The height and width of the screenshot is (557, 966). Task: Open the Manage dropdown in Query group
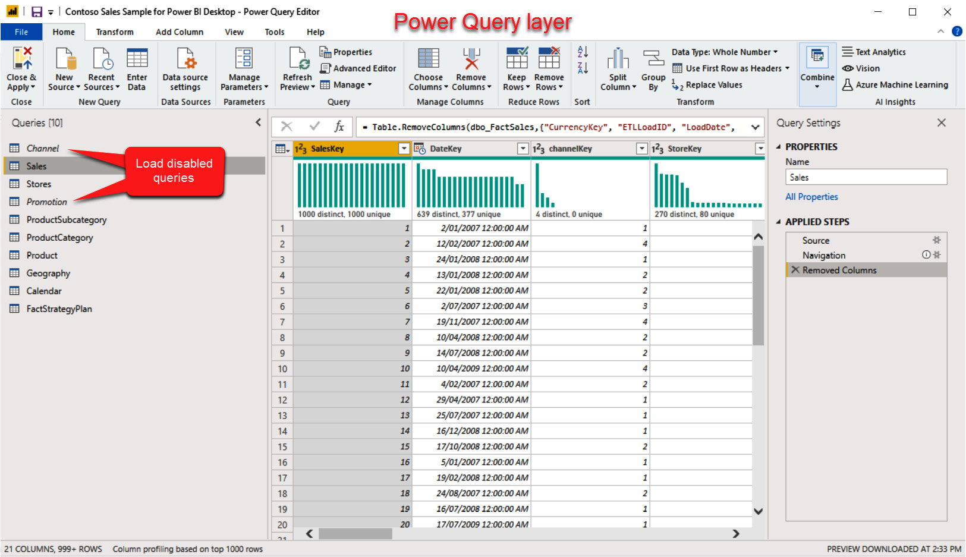tap(346, 85)
